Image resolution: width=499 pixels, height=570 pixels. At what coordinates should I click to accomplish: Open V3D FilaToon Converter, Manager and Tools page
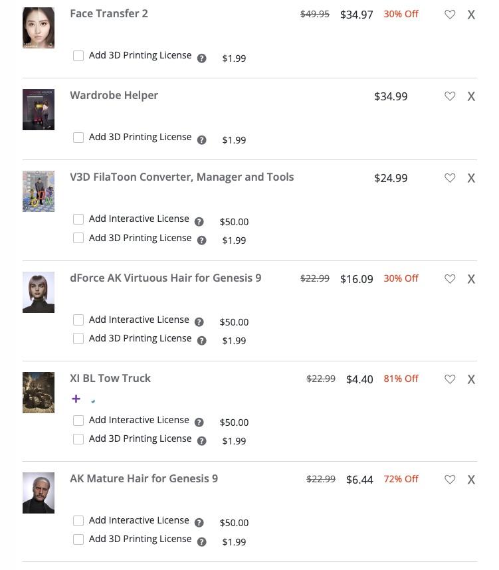click(181, 177)
